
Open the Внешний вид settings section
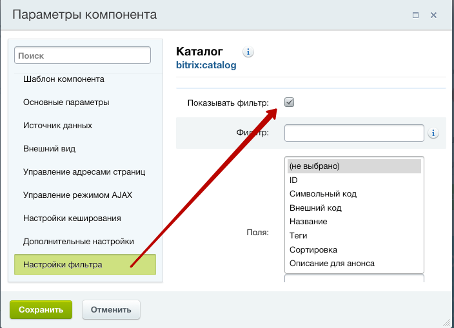[x=50, y=149]
